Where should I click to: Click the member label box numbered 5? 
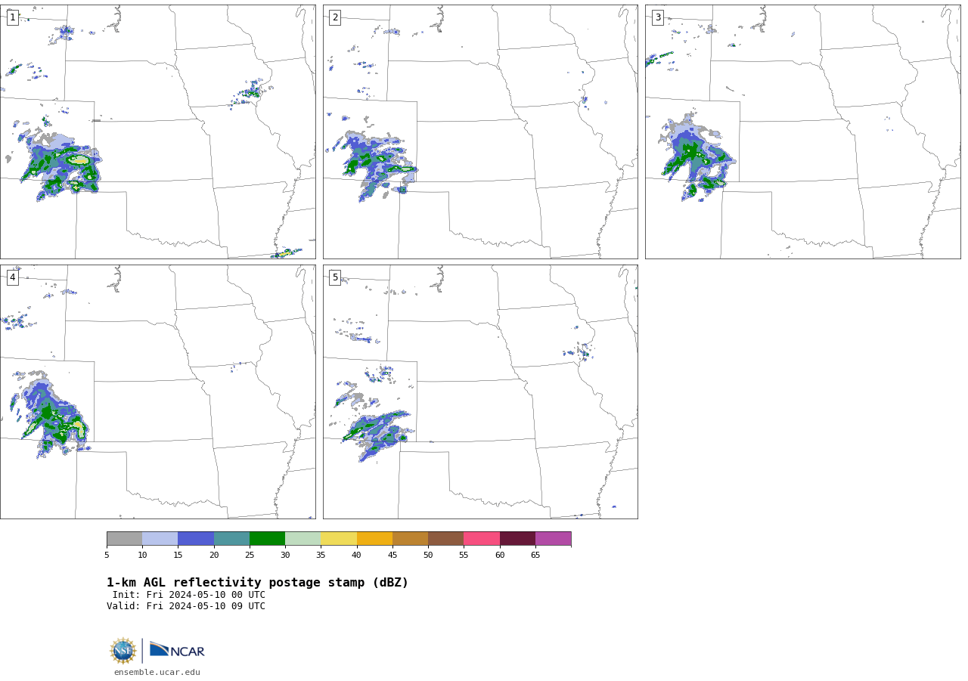click(335, 277)
